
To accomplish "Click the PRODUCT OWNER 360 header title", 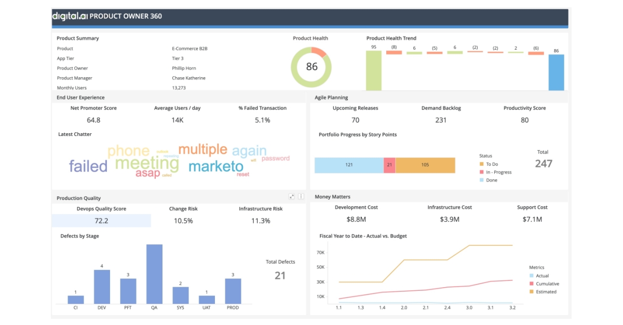I will coord(125,16).
